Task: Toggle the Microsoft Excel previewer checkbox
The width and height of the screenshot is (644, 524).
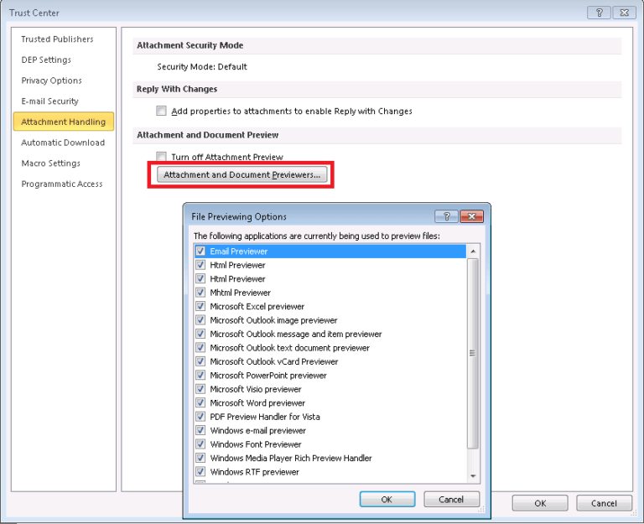Action: (x=200, y=307)
